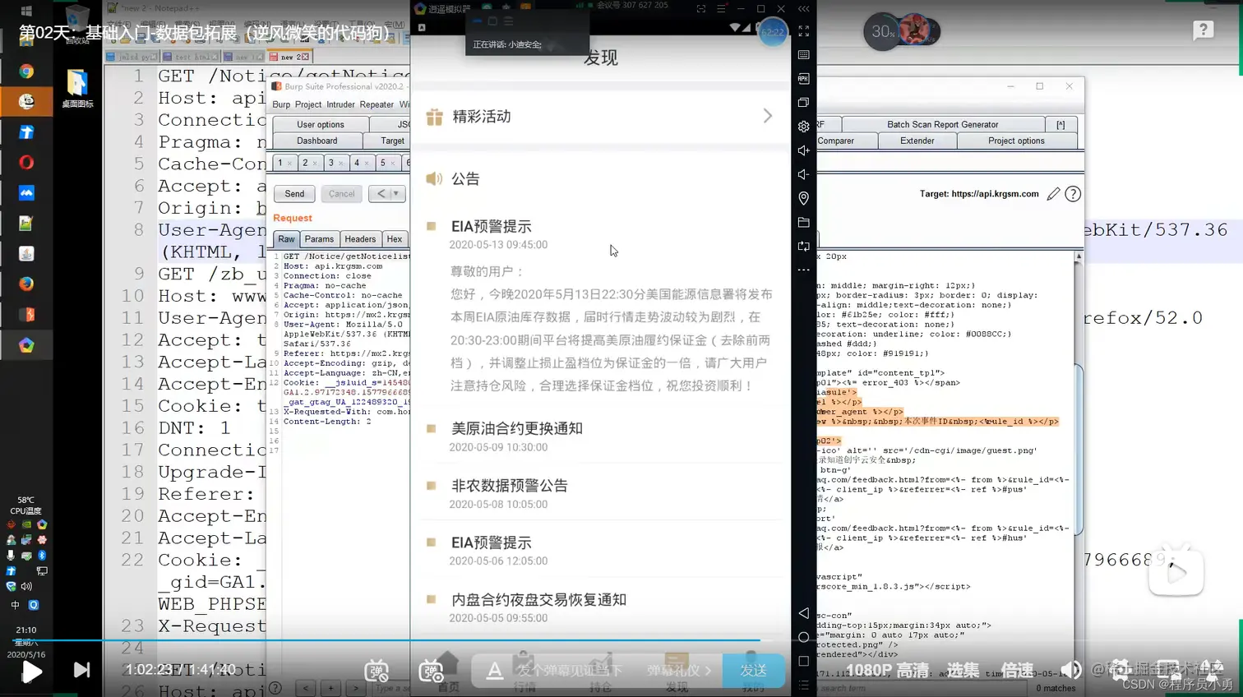This screenshot has width=1243, height=697.
Task: Mute the video player volume icon
Action: pyautogui.click(x=1070, y=670)
